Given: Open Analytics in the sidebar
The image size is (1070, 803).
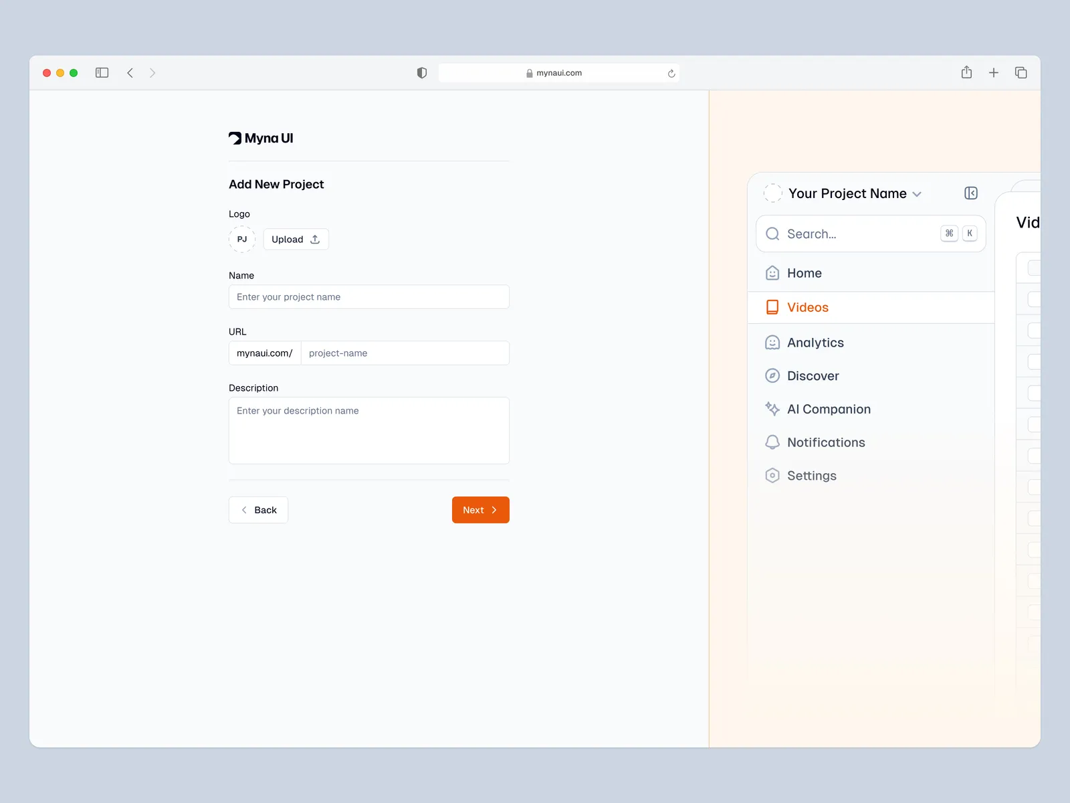Looking at the screenshot, I should pos(815,343).
